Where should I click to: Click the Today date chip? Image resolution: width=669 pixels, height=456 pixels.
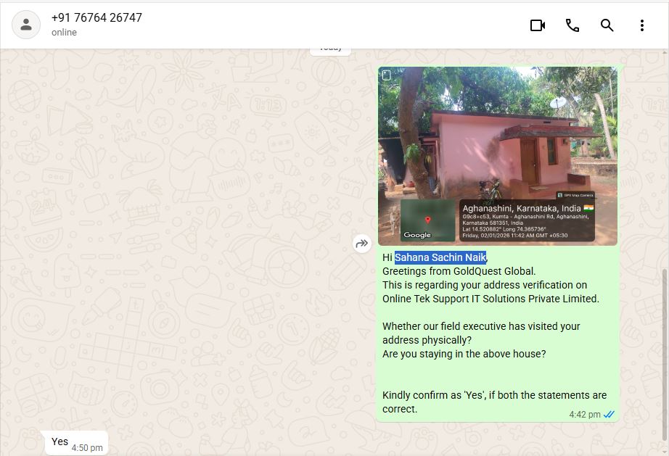tap(331, 48)
